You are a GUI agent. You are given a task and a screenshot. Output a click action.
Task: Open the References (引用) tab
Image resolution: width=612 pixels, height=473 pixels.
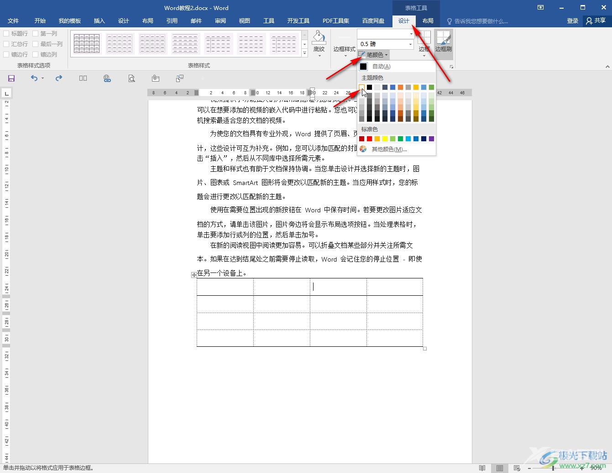tap(172, 21)
